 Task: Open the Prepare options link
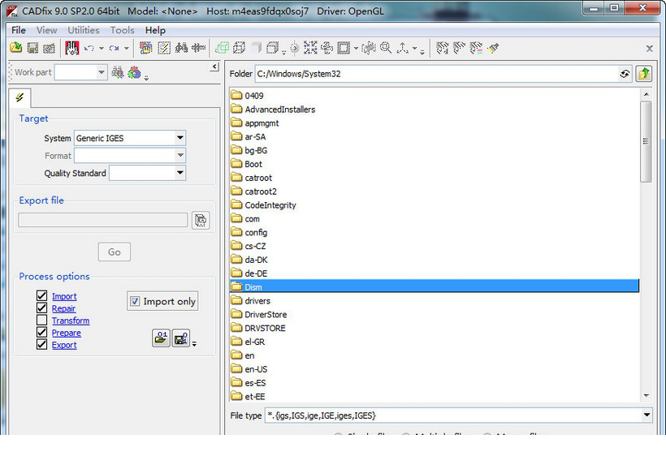click(x=67, y=333)
